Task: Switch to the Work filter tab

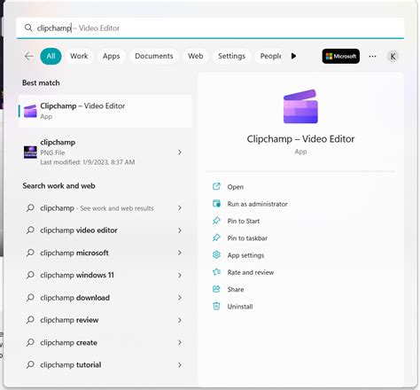Action: point(79,56)
